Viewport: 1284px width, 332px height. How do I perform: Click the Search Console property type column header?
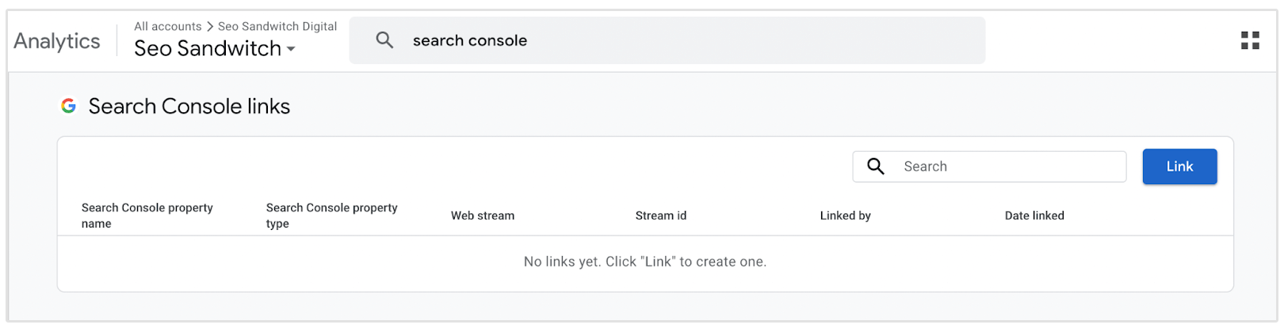pos(331,215)
